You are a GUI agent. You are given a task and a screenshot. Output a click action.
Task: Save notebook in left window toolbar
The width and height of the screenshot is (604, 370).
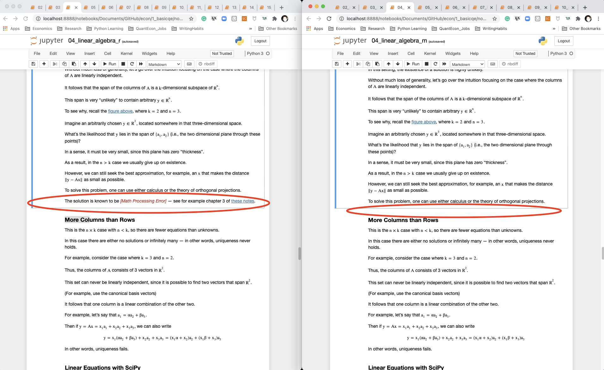(34, 64)
